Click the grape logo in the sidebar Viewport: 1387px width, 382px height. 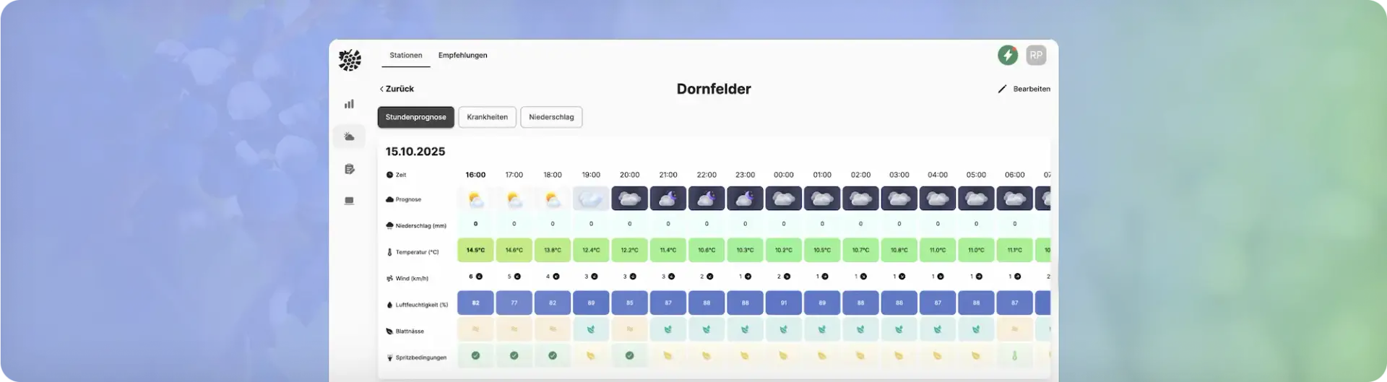[350, 60]
